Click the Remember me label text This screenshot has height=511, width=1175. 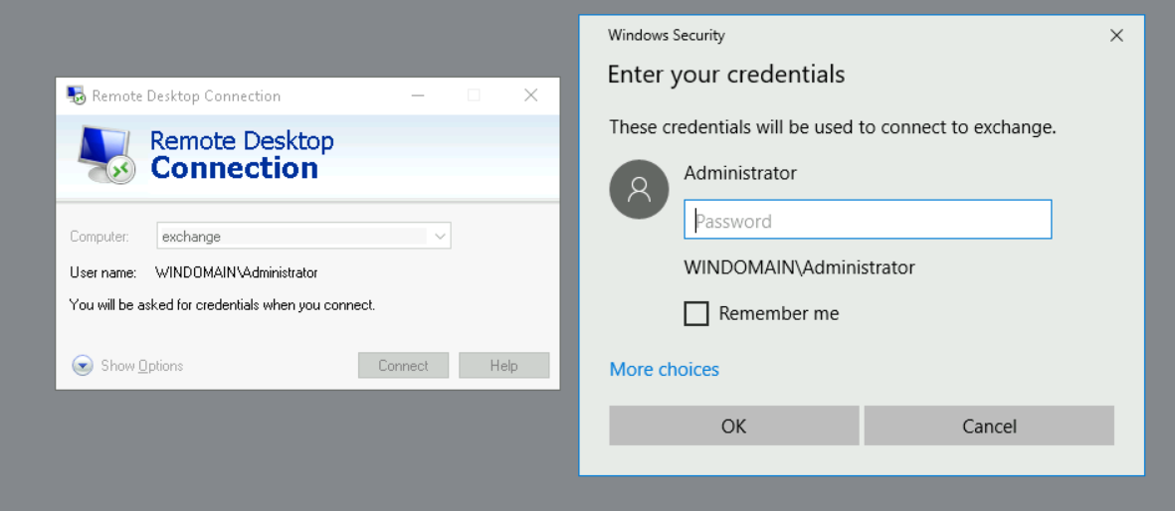pos(779,313)
